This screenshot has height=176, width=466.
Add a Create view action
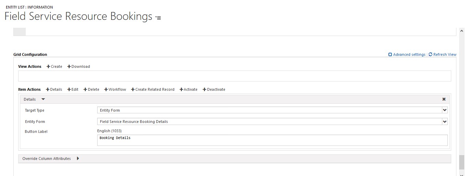click(54, 66)
